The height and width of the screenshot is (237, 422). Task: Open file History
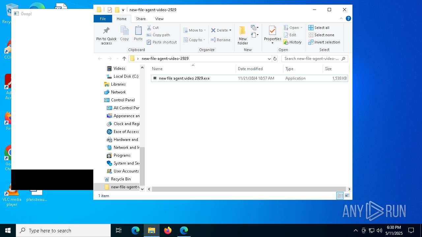point(292,42)
